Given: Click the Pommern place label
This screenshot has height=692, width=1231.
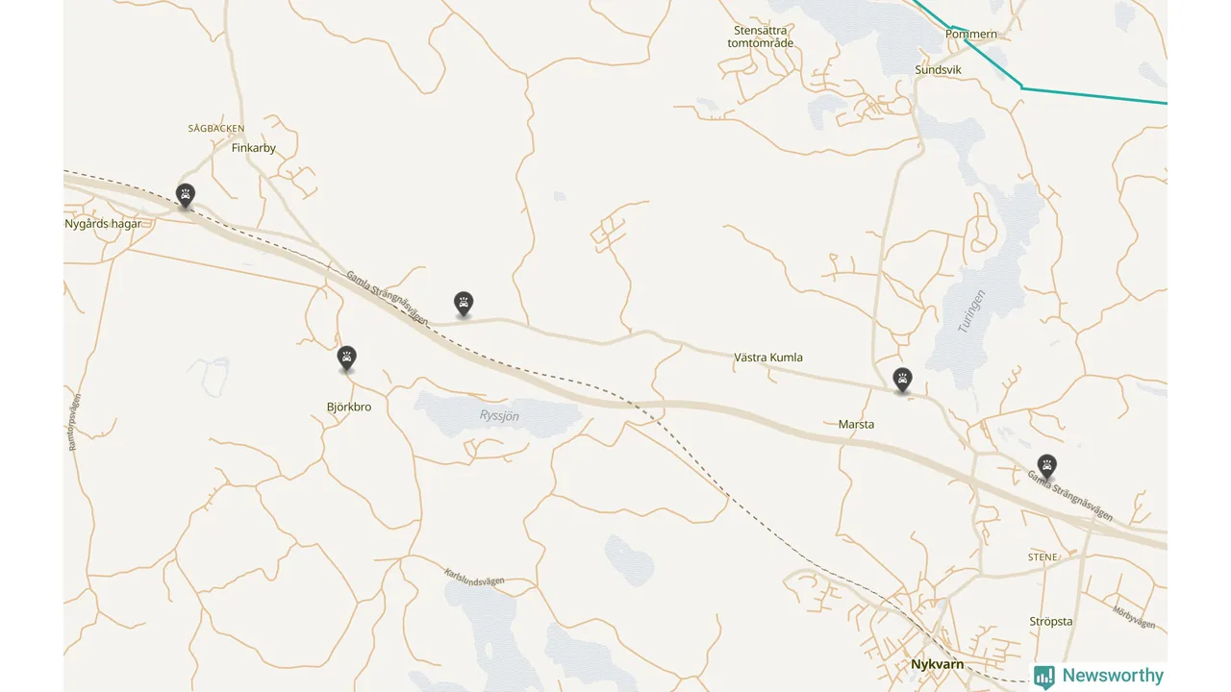Looking at the screenshot, I should 971,35.
